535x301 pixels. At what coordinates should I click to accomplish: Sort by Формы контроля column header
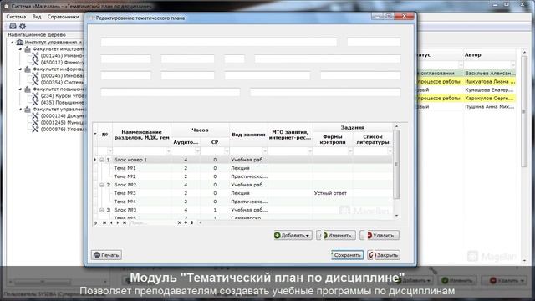333,140
